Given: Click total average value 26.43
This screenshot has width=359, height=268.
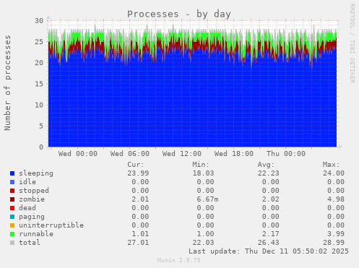Looking at the screenshot, I should [269, 243].
